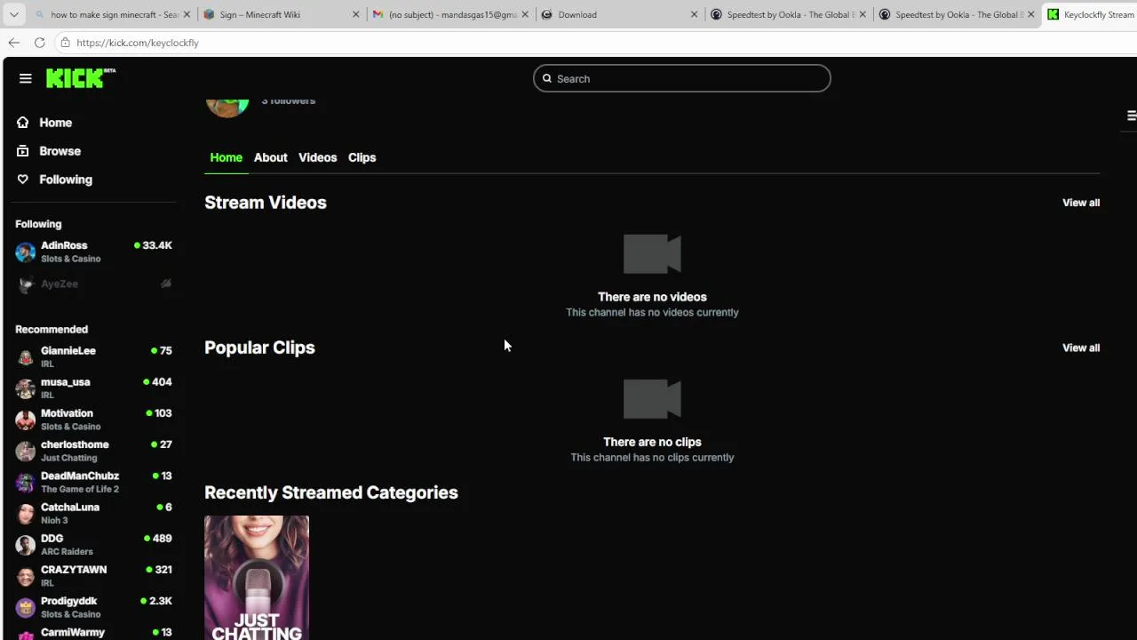Open the channel About tab
The height and width of the screenshot is (640, 1137).
[270, 157]
